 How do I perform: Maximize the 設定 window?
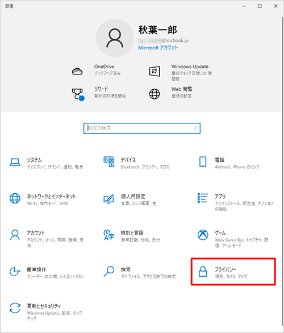click(x=260, y=6)
